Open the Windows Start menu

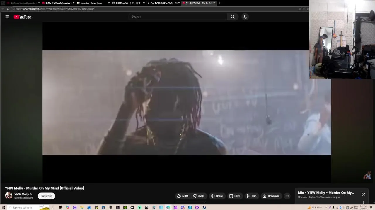tap(3, 208)
